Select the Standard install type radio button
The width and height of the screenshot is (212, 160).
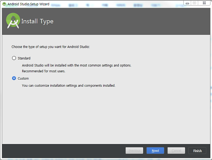point(14,58)
